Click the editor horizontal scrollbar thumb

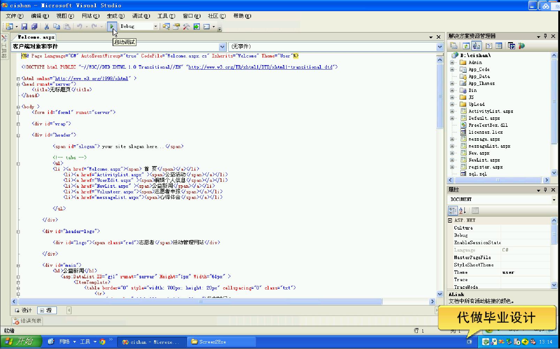tap(200, 302)
